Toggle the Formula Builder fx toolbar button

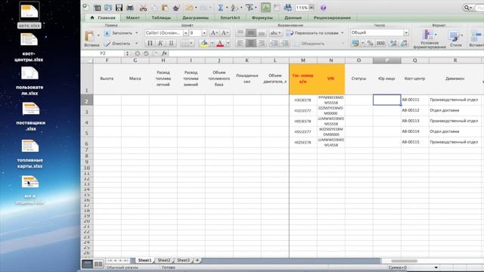point(265,8)
